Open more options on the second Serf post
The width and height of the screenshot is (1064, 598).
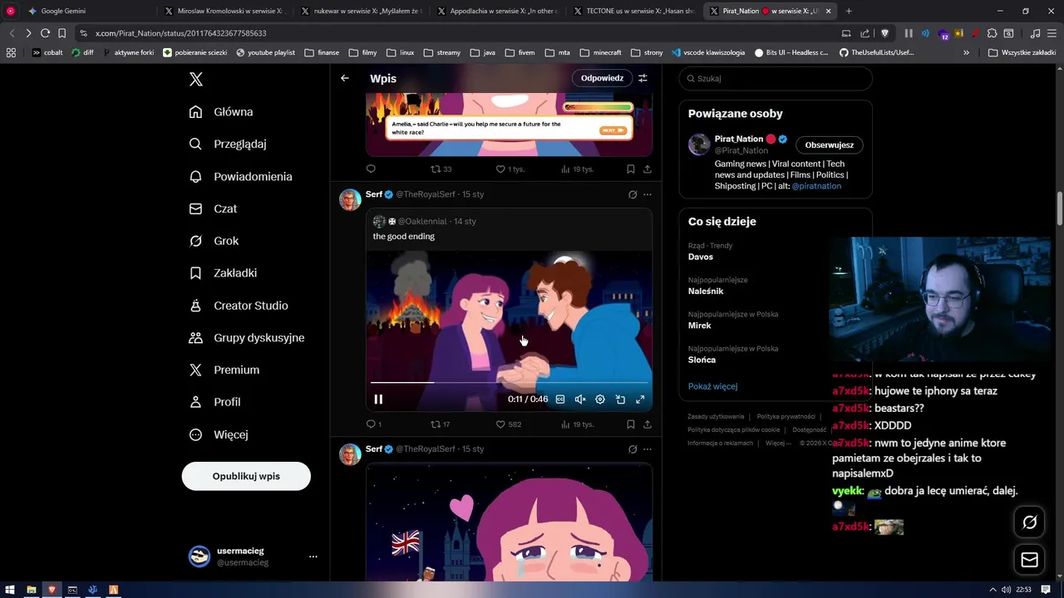(x=648, y=449)
